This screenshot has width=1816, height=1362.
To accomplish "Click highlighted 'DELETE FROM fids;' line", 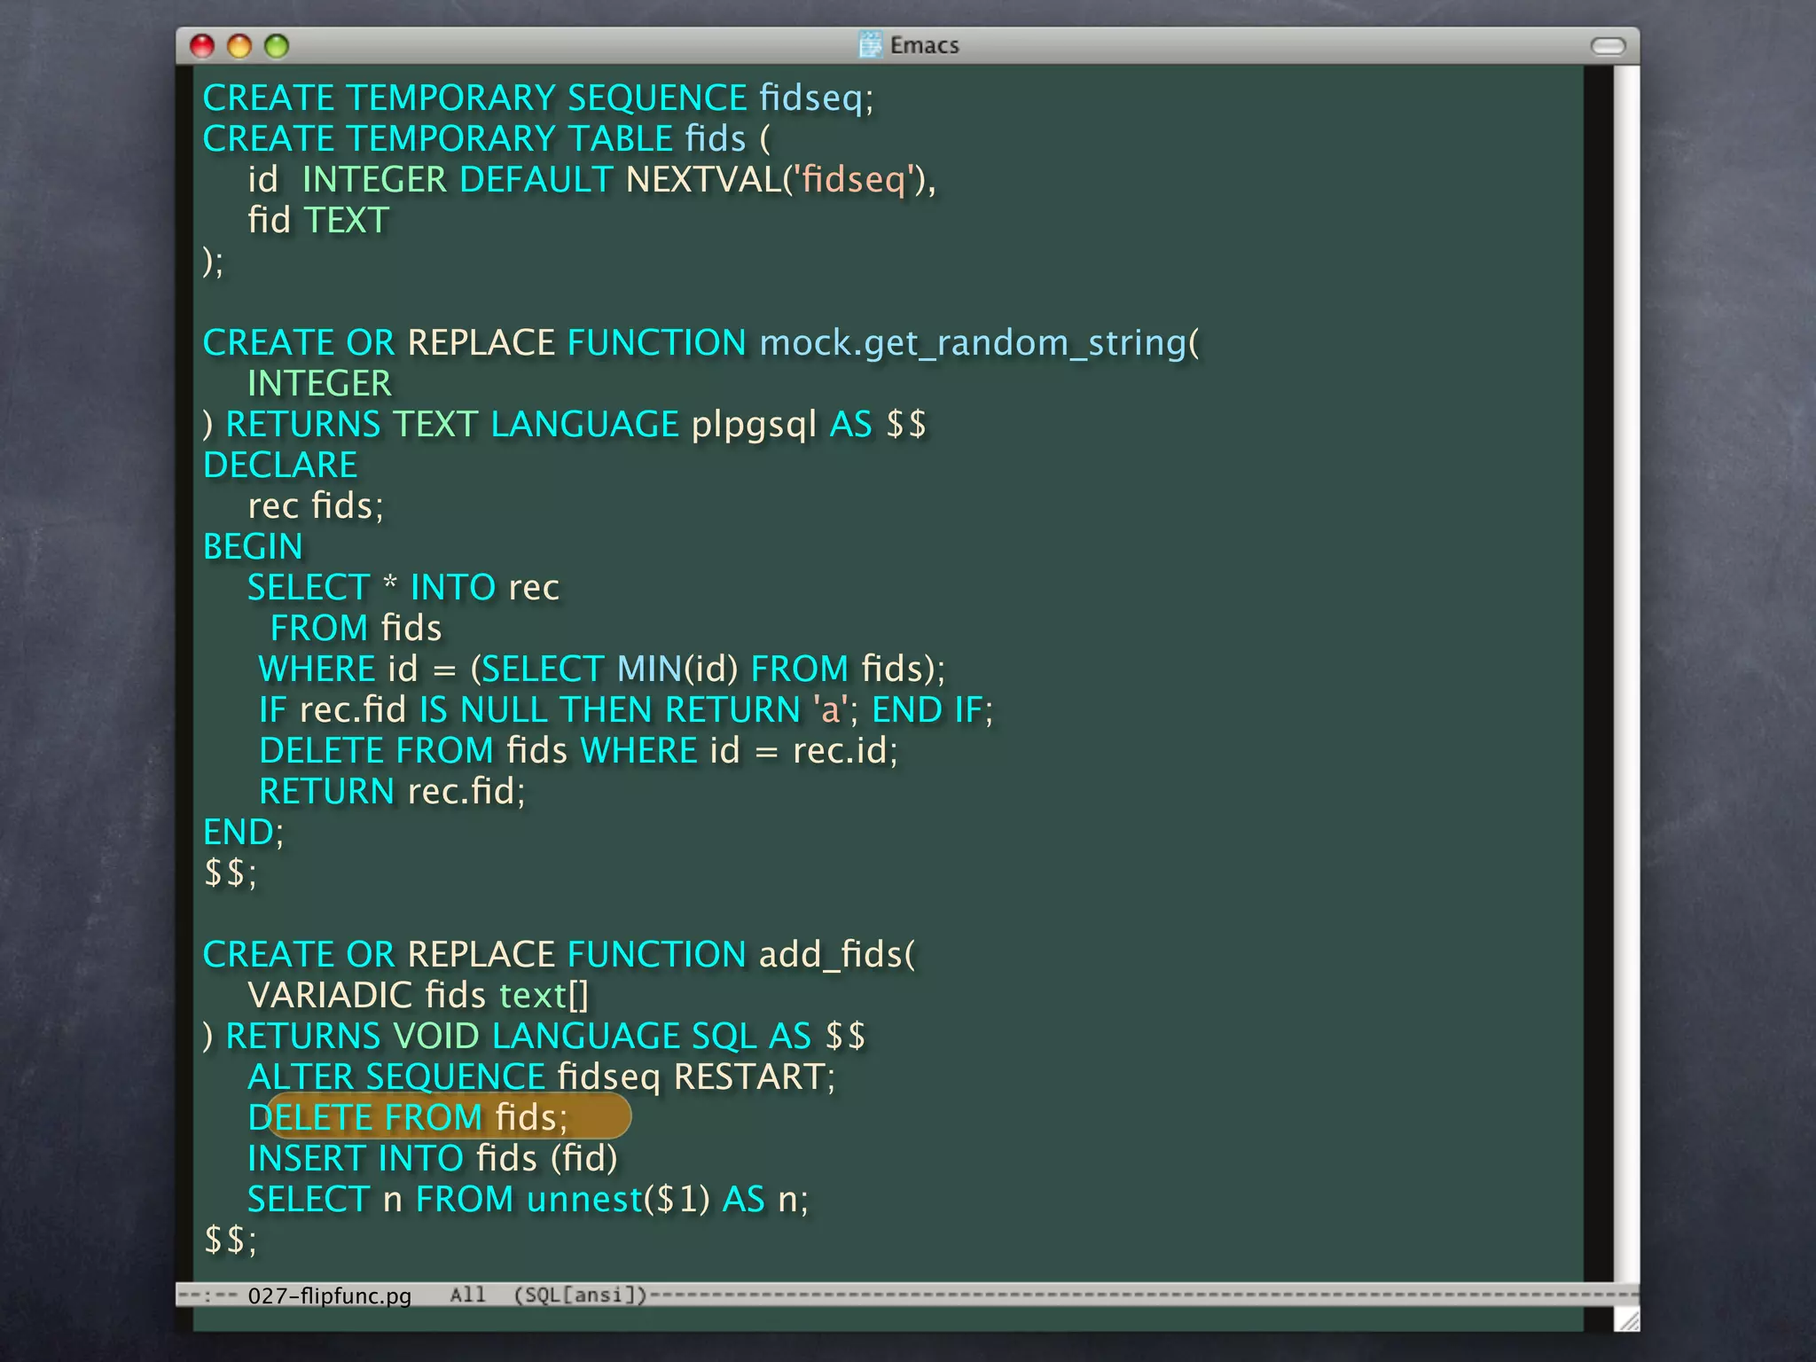I will point(408,1117).
